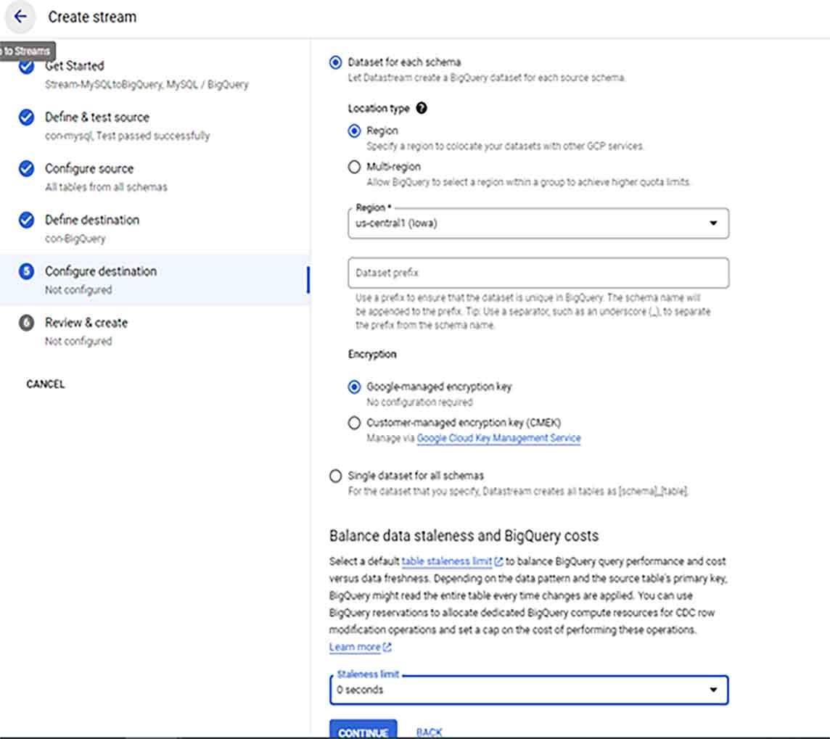Select the Multi-region radio button
Image resolution: width=830 pixels, height=739 pixels.
(x=354, y=167)
